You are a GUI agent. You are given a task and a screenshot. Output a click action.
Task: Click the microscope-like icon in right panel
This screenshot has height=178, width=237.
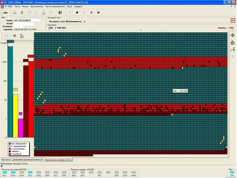(233, 49)
